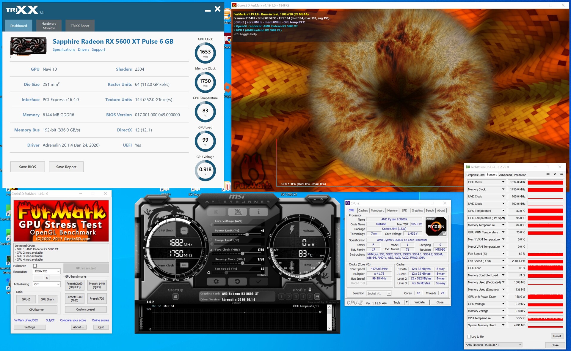Viewport: 571px width, 351px height.
Task: Open GPU-Z CPU Temperature sensor dropdown arrow
Action: 503,318
